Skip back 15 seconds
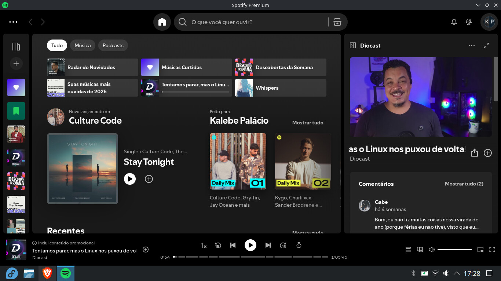This screenshot has width=501, height=281. tap(218, 246)
